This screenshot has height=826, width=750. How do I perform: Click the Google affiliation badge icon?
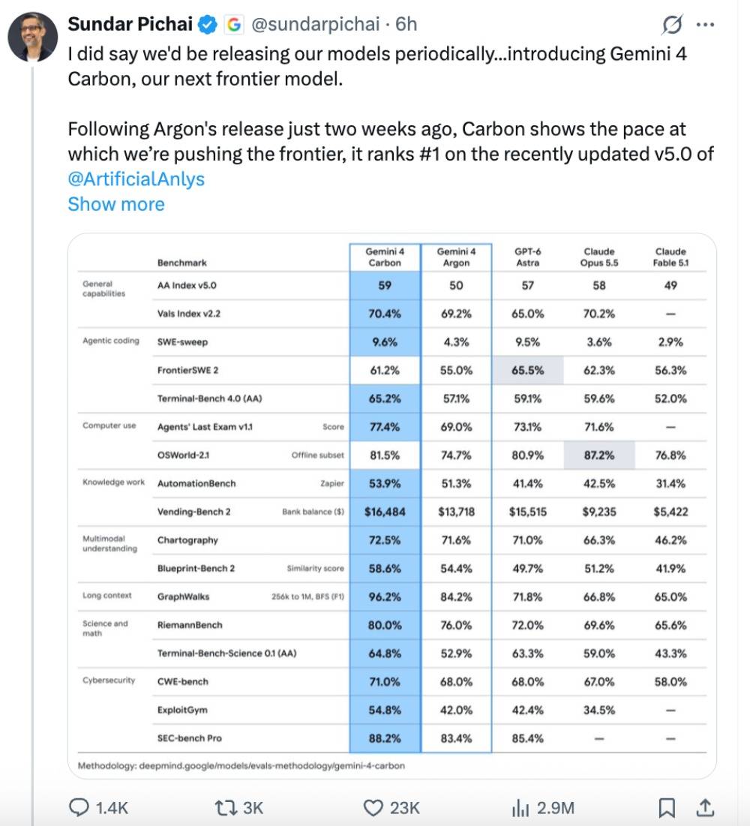[234, 24]
